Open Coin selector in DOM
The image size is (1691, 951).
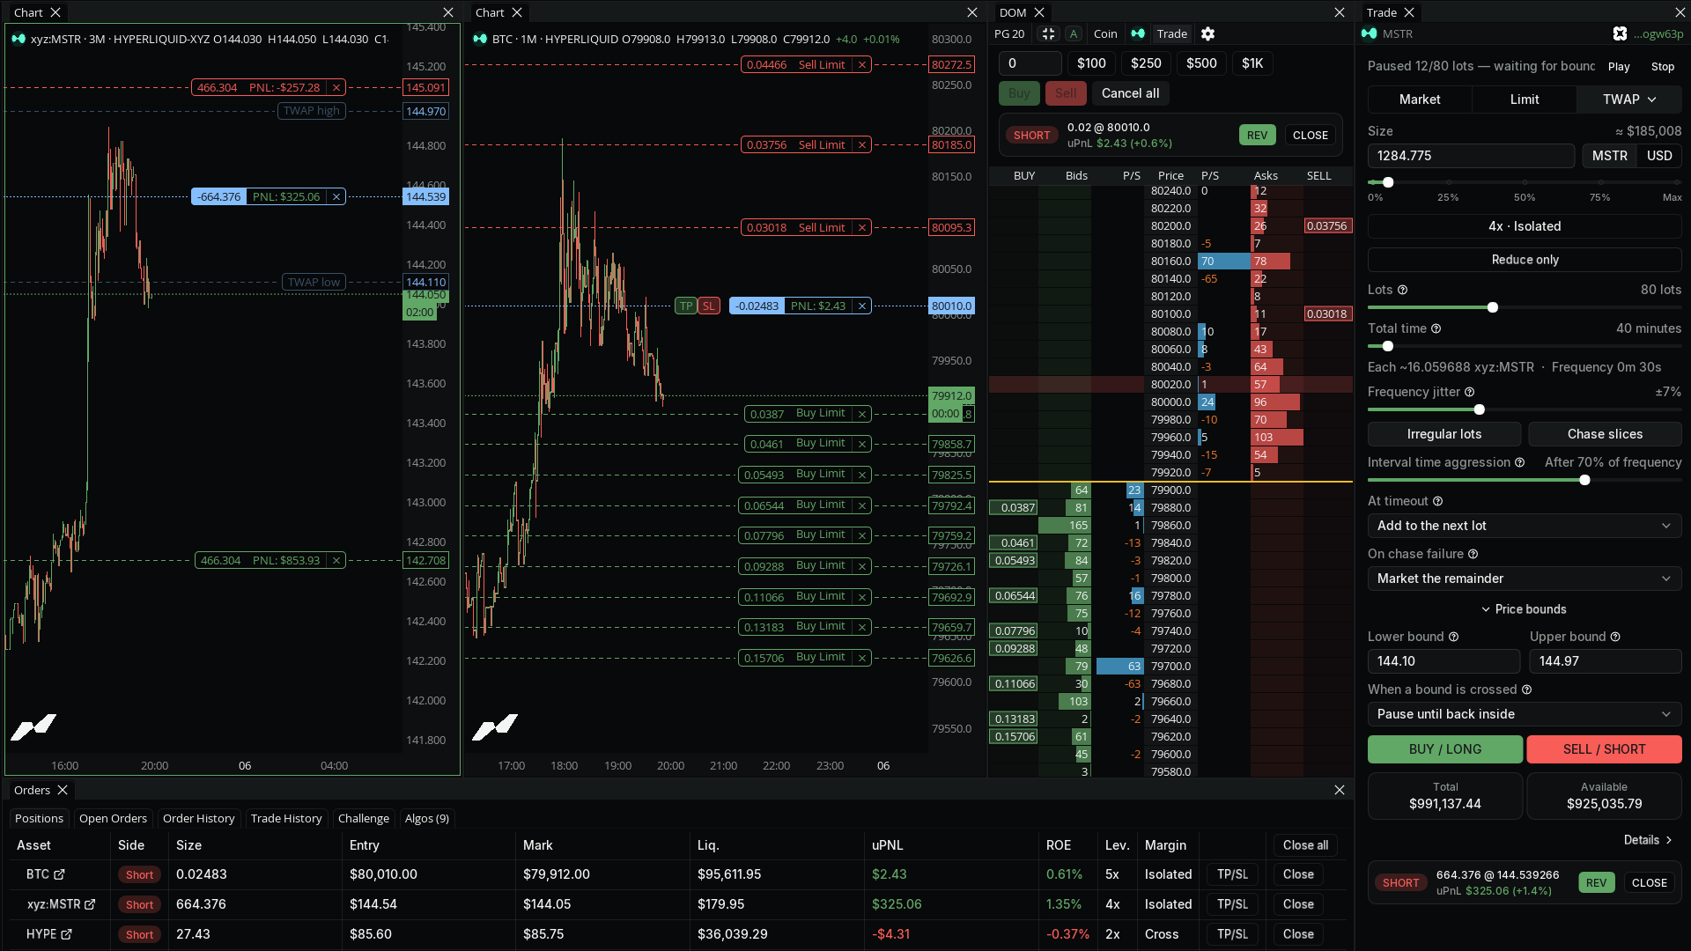(x=1105, y=33)
